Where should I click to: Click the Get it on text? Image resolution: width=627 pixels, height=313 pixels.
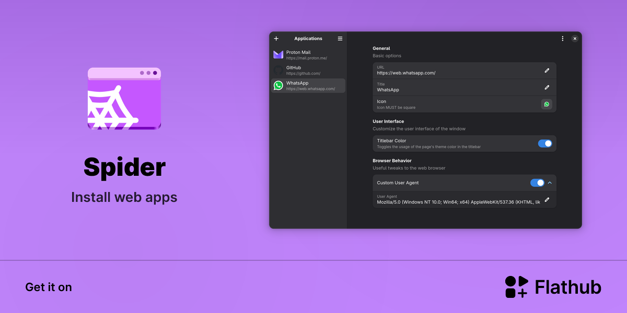coord(49,287)
